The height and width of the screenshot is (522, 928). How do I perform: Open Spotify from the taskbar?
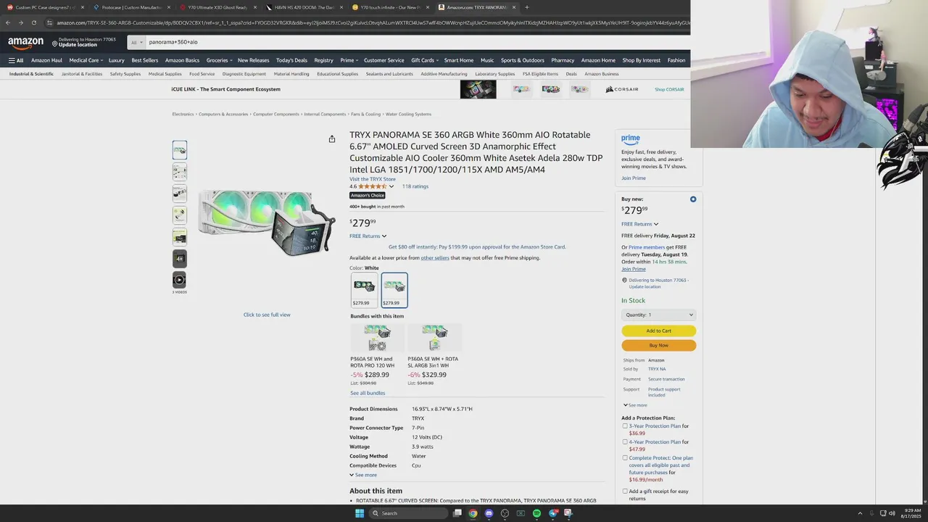(536, 513)
